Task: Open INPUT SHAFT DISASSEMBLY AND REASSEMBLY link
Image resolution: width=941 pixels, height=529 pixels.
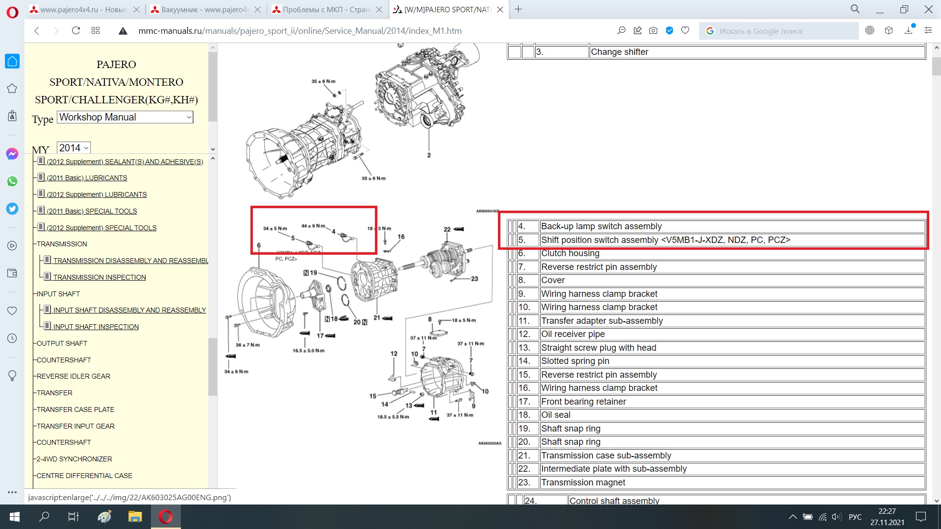Action: tap(129, 310)
